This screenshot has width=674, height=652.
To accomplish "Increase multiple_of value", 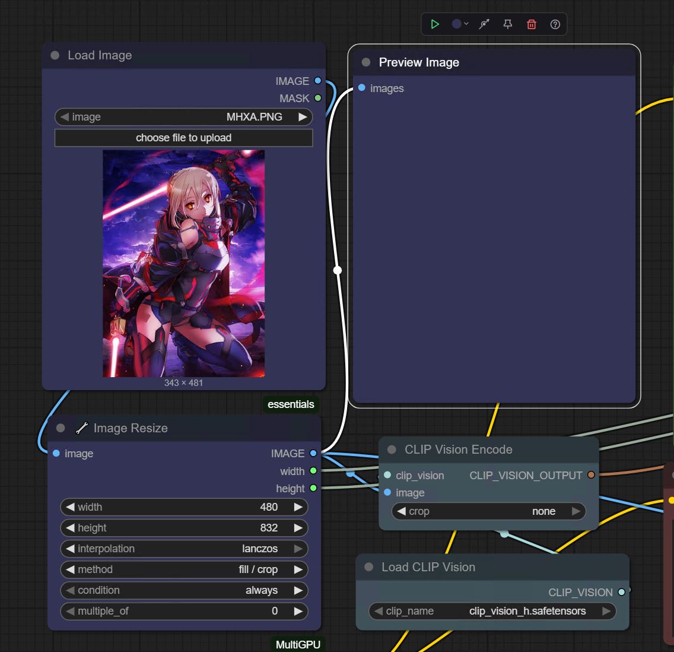I will pyautogui.click(x=298, y=611).
